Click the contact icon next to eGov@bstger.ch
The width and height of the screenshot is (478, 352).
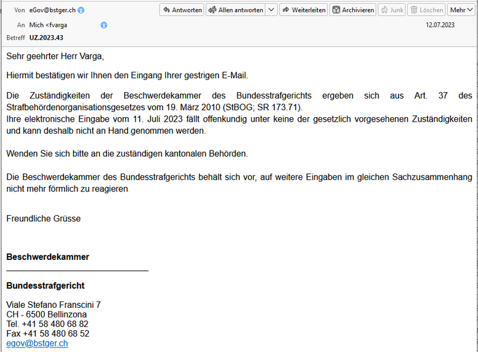(x=81, y=10)
